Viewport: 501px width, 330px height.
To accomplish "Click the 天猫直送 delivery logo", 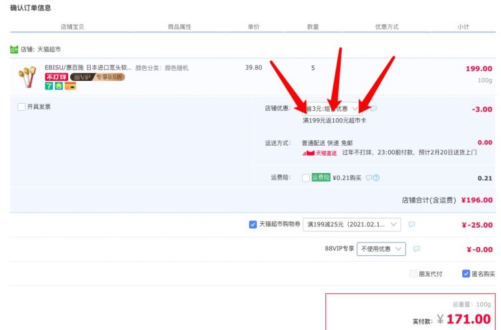I will coord(319,153).
